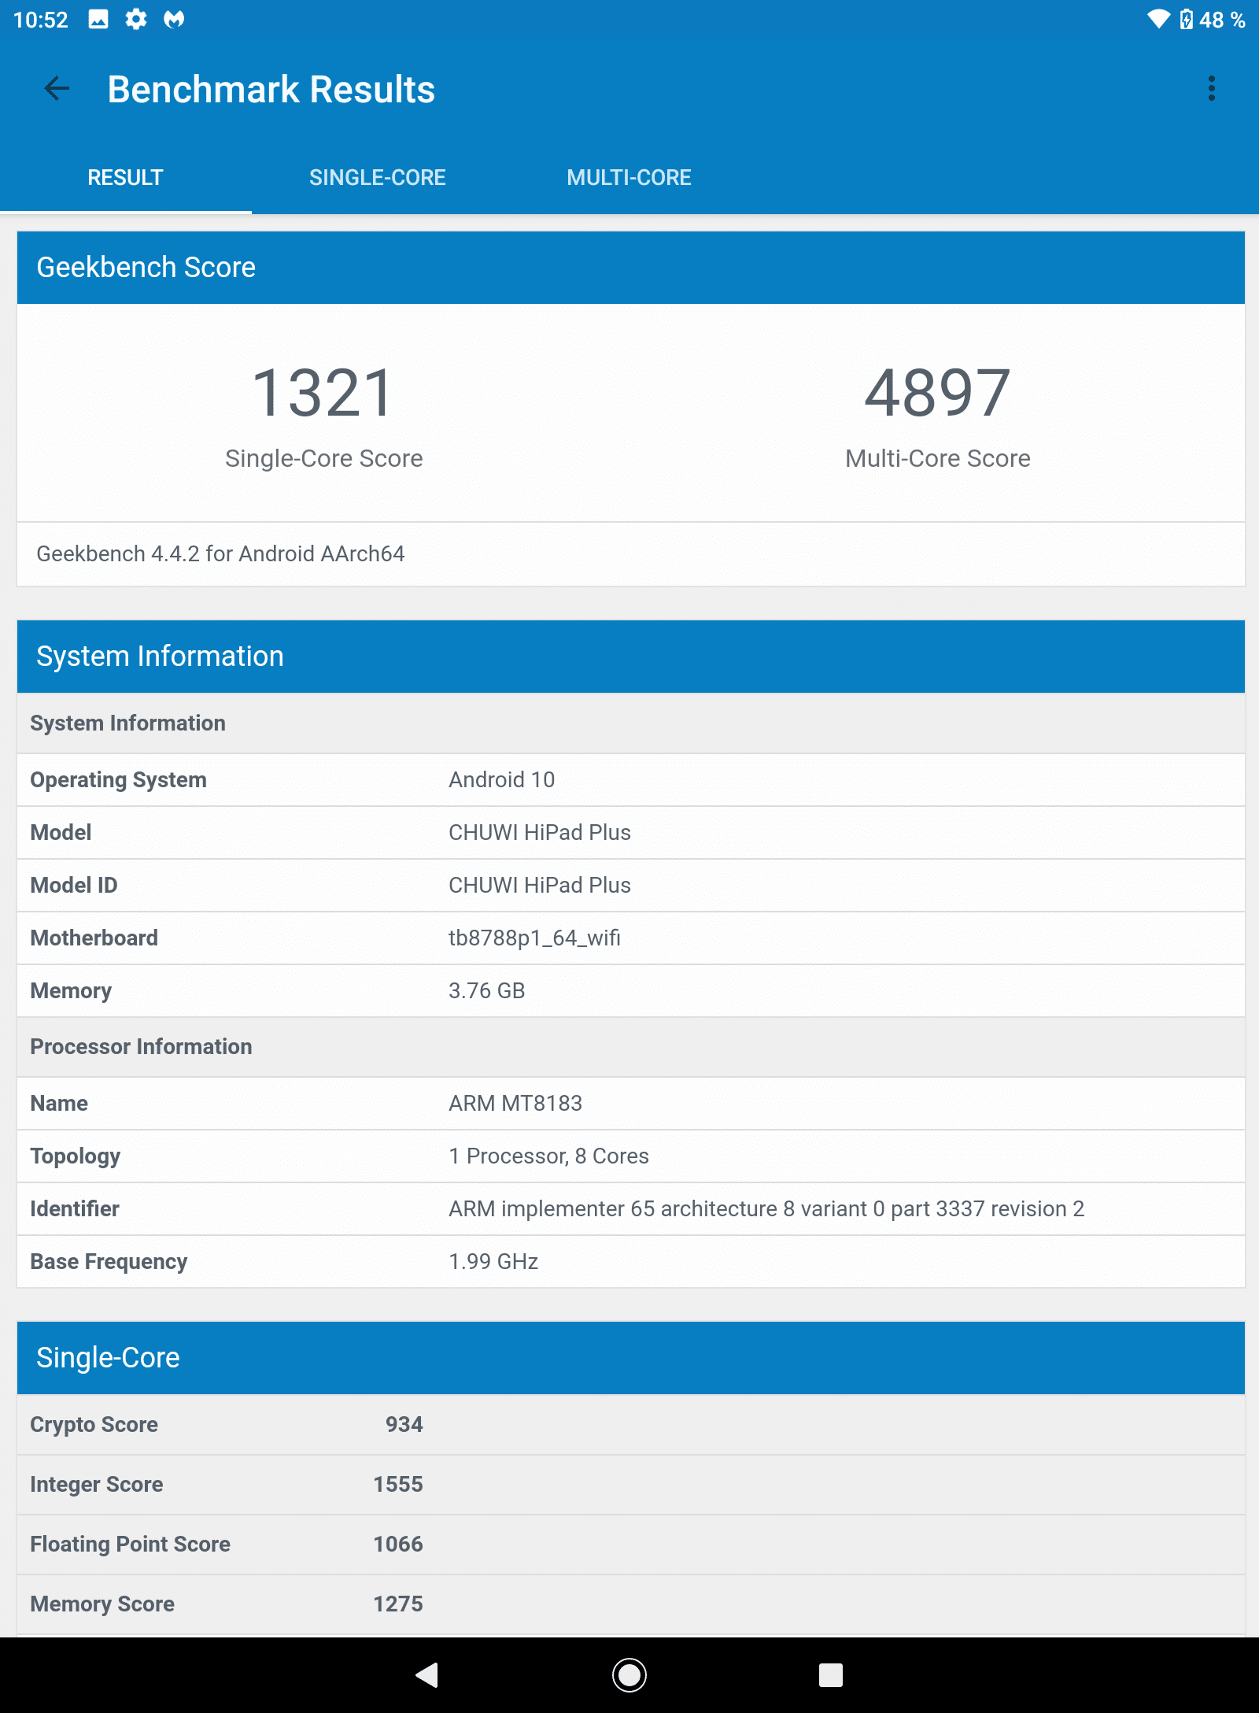Tap the Motherboard label
1259x1713 pixels.
[x=94, y=938]
